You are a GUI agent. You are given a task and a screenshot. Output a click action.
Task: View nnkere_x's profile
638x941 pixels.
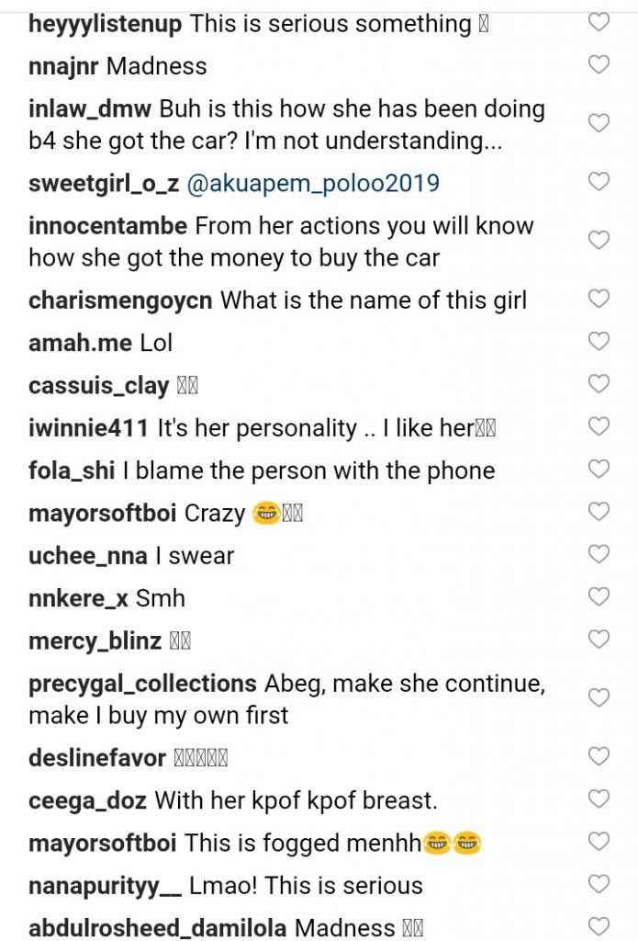point(78,598)
